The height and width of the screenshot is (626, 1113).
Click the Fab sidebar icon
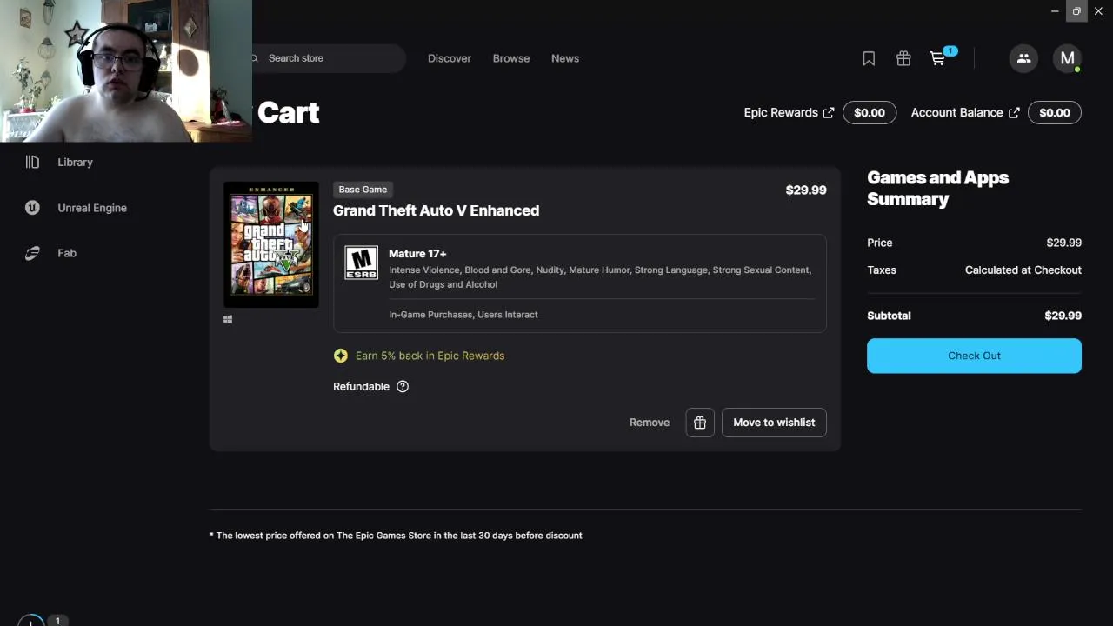pyautogui.click(x=32, y=253)
